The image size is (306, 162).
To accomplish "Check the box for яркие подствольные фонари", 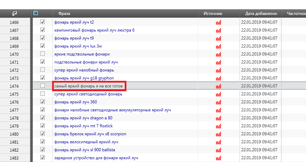I will click(42, 54).
